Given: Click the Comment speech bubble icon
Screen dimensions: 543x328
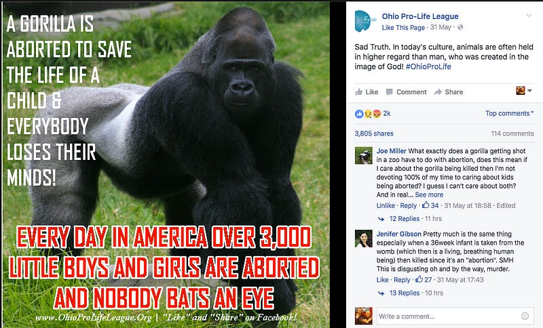Looking at the screenshot, I should click(x=389, y=92).
